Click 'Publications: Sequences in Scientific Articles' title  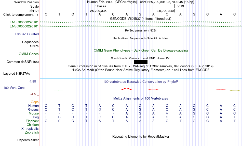click(x=141, y=38)
